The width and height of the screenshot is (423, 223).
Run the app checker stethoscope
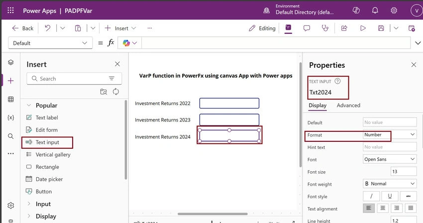click(x=325, y=28)
